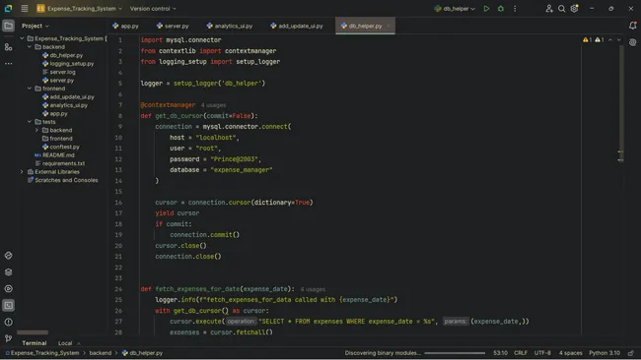Click the 53:10 caret position widget
Screen dimensions: 641x360
[x=500, y=353]
